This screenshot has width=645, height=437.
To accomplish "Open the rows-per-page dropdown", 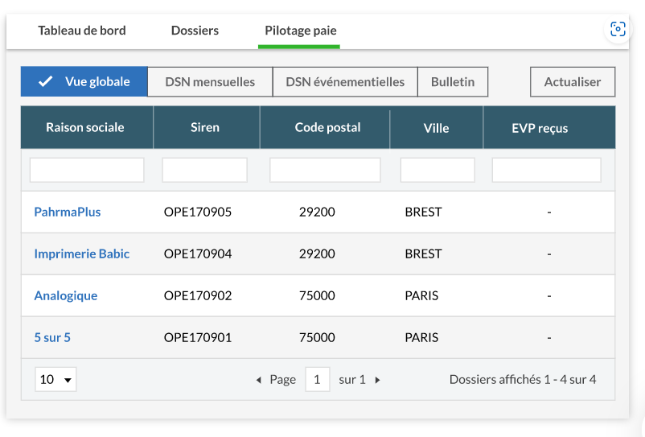I will [55, 379].
